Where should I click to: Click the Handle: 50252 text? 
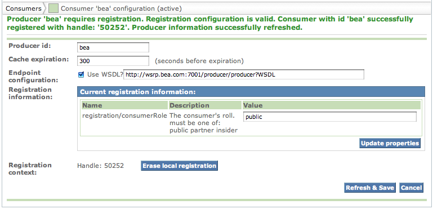tap(101, 166)
